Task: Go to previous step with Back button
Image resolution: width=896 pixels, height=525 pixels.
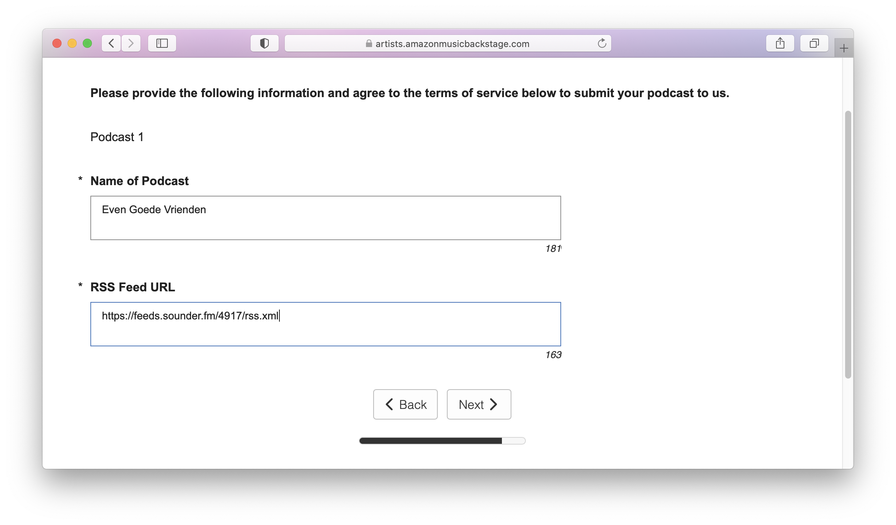Action: (x=405, y=404)
